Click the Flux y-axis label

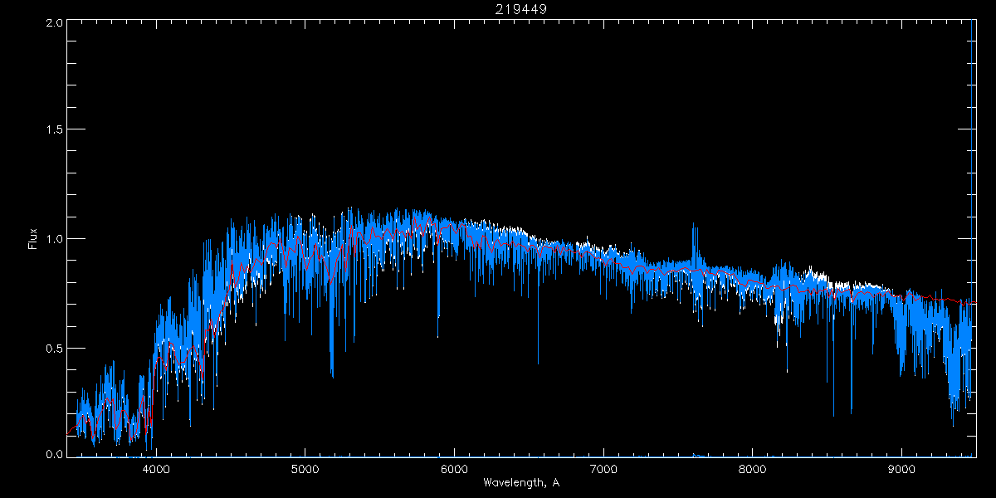click(33, 238)
